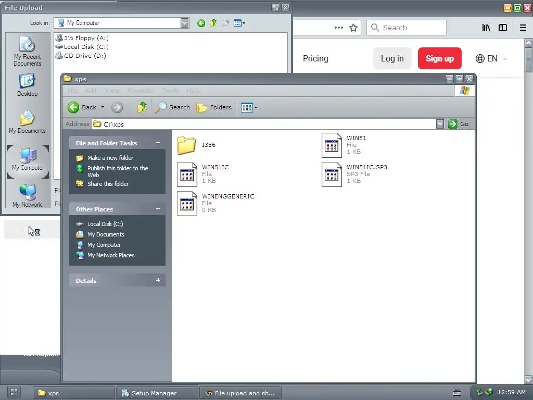Expand the Address bar dropdown

click(x=440, y=124)
